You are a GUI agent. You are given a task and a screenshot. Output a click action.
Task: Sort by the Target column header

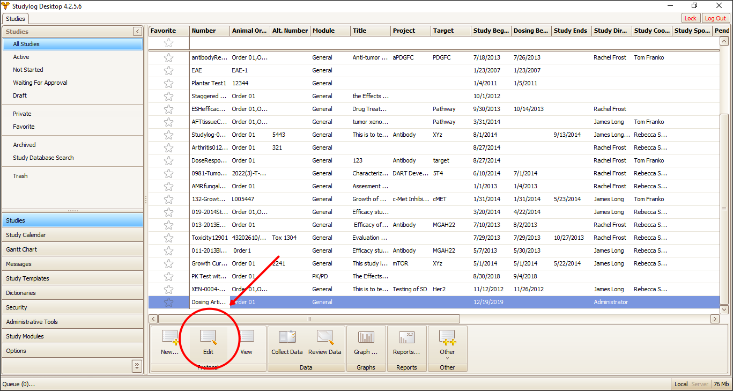pos(451,31)
